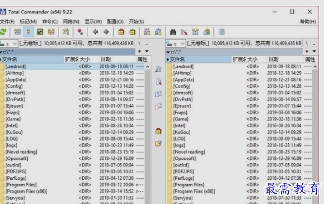Open the 开始(S) menu

tap(136, 22)
